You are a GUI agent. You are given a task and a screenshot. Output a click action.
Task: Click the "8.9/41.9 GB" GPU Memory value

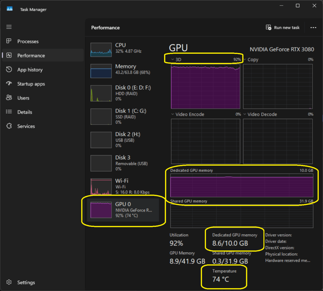pos(187,261)
